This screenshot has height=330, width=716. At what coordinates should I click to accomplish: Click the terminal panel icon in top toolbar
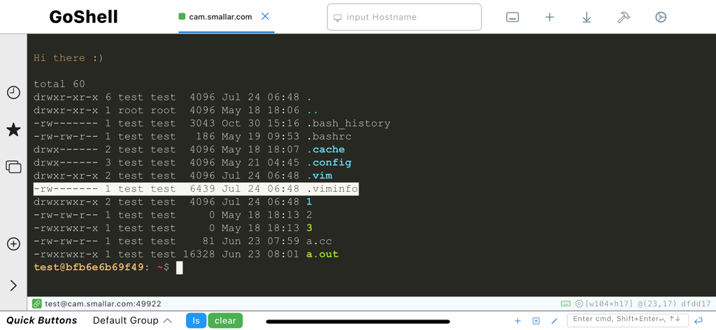513,17
